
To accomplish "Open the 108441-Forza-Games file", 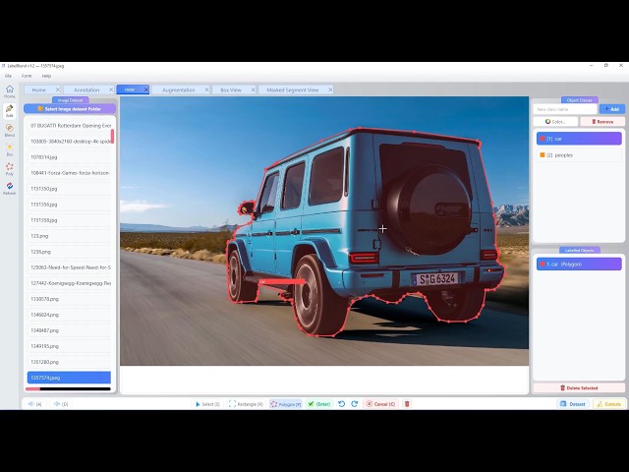I will [x=69, y=173].
